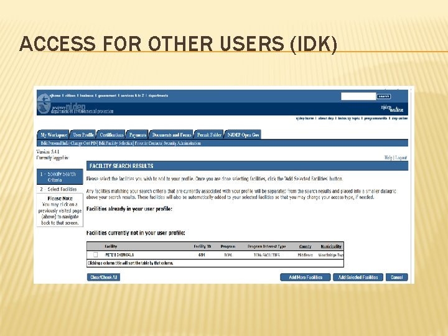Select Edit Personal Info submenu item
Image resolution: width=448 pixels, height=336 pixels.
click(55, 143)
